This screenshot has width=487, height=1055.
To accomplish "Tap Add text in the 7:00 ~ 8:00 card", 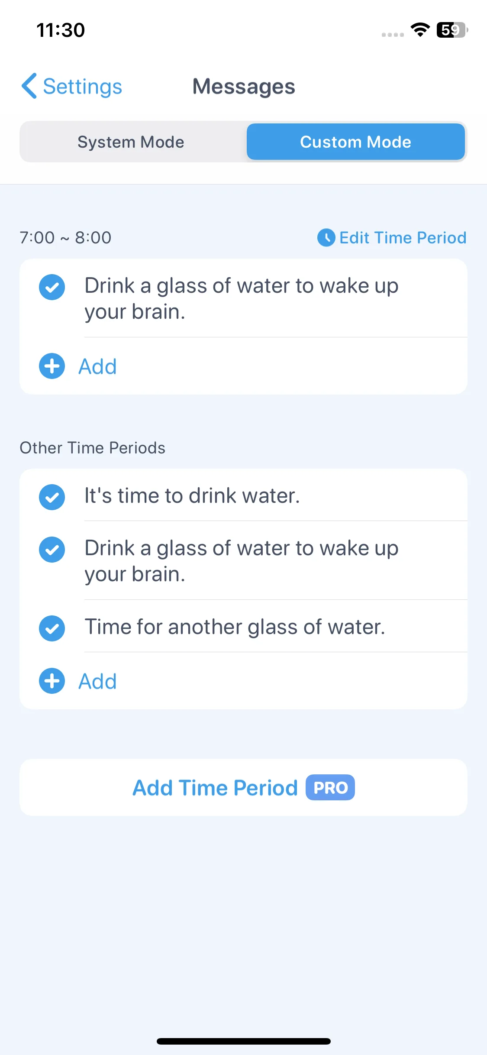I will click(97, 367).
